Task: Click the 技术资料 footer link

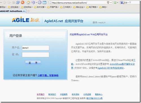Action: tap(75, 94)
